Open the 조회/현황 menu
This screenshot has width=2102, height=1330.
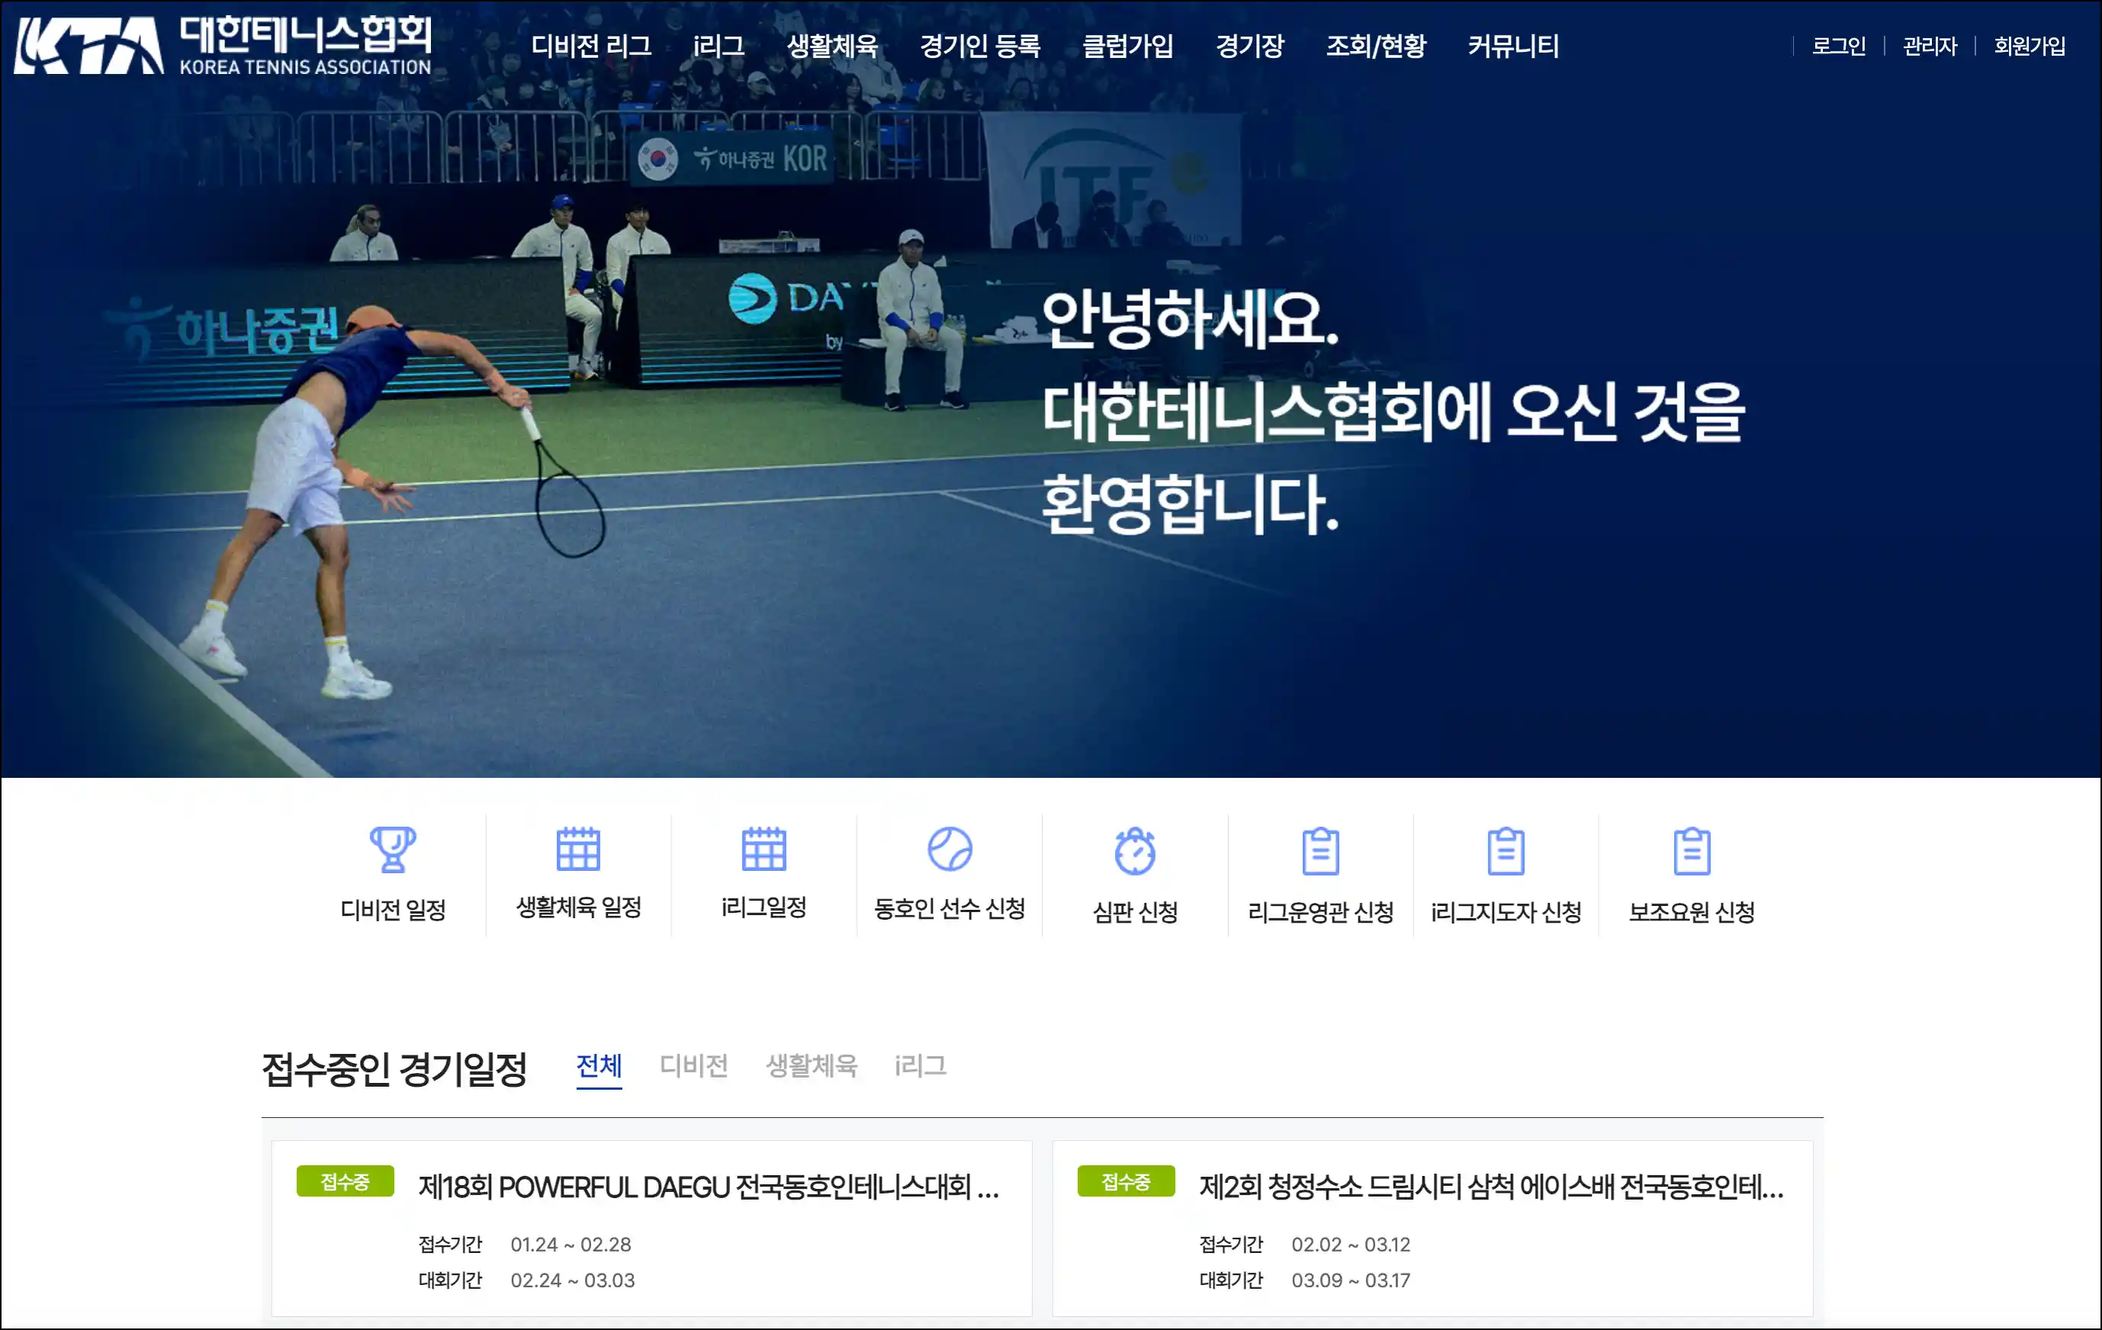coord(1376,46)
